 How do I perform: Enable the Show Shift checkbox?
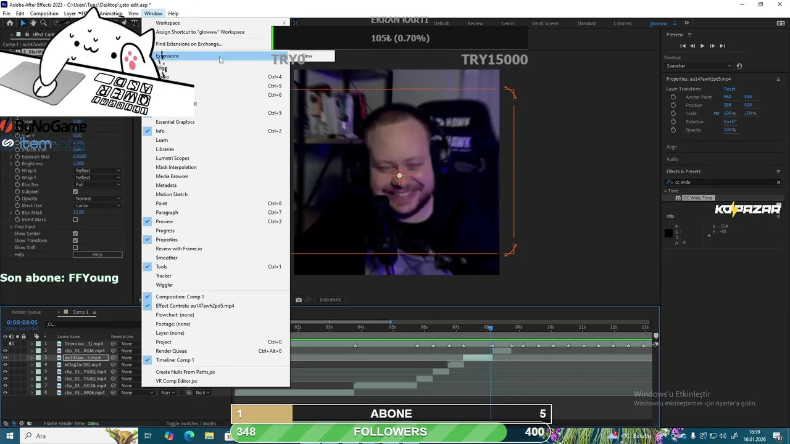pyautogui.click(x=75, y=247)
